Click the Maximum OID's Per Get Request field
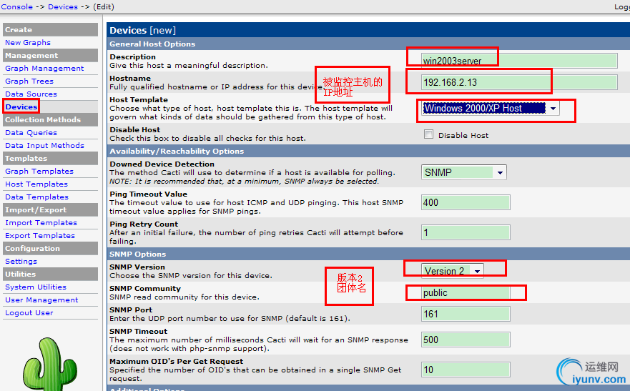630x391 pixels. (466, 370)
